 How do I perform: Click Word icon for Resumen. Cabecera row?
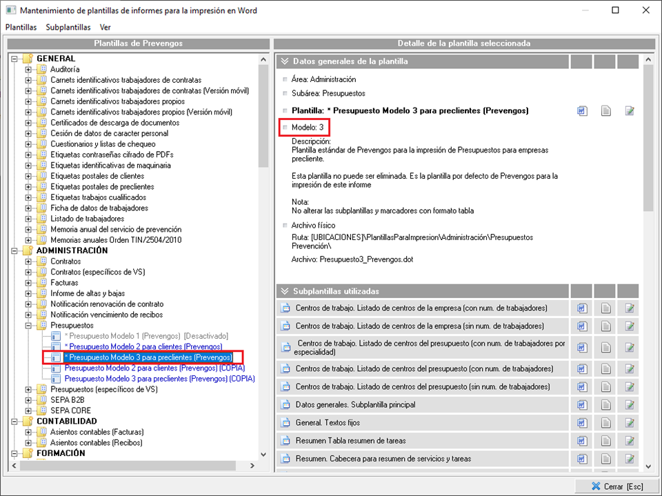click(582, 458)
